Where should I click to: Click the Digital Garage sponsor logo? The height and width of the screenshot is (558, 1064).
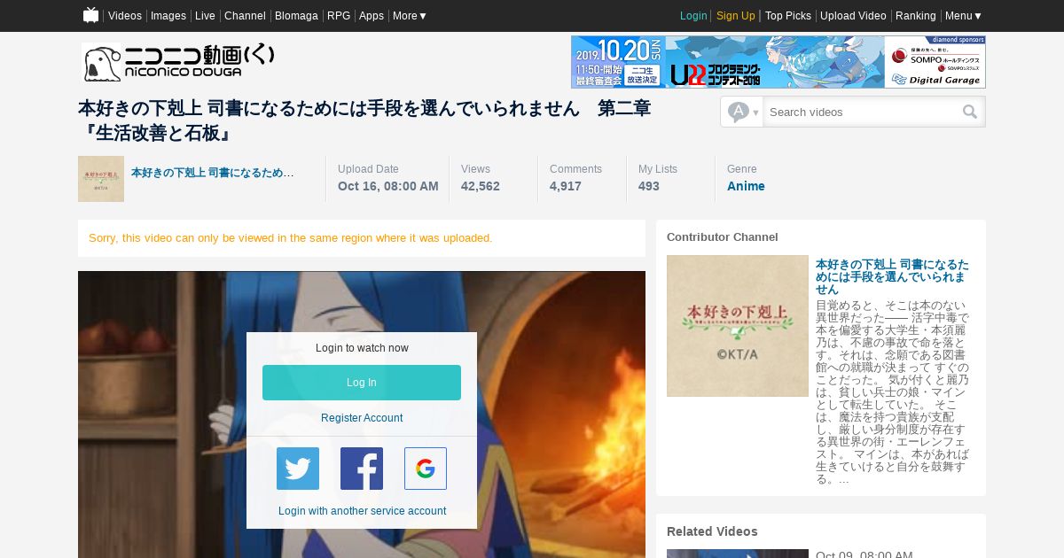click(935, 79)
